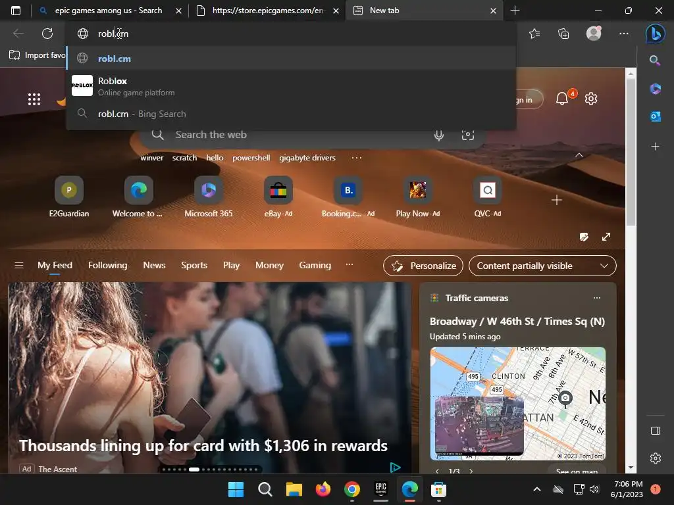Open notifications bell with 4 badge
Viewport: 674px width, 505px height.
tap(562, 99)
